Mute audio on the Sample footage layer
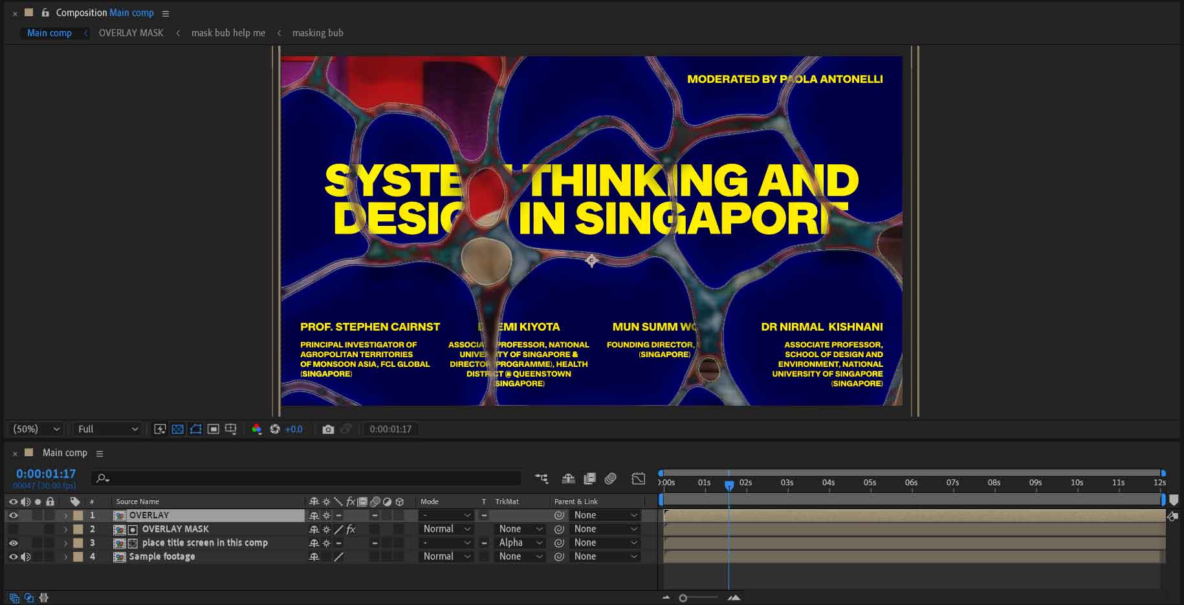This screenshot has width=1184, height=605. [x=26, y=556]
